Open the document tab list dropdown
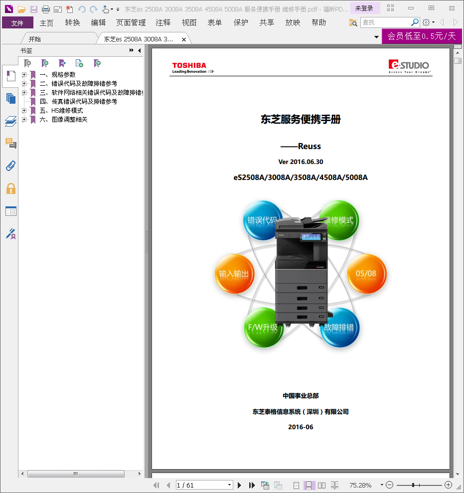The width and height of the screenshot is (464, 493). tap(376, 37)
